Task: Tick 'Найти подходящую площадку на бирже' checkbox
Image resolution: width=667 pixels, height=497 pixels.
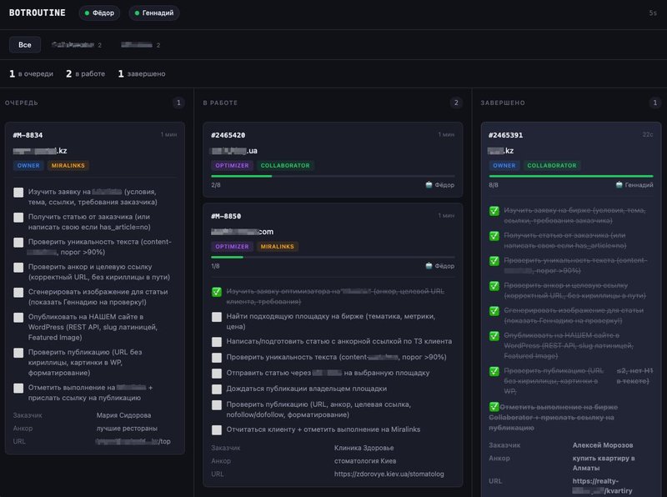Action: pos(217,317)
